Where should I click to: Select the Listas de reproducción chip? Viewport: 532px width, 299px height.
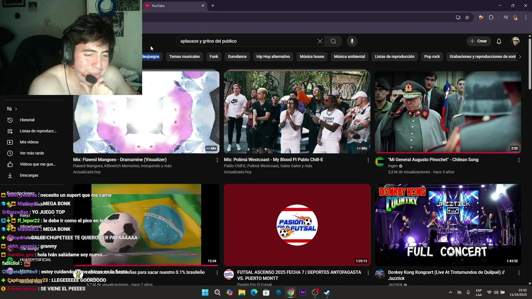[394, 56]
